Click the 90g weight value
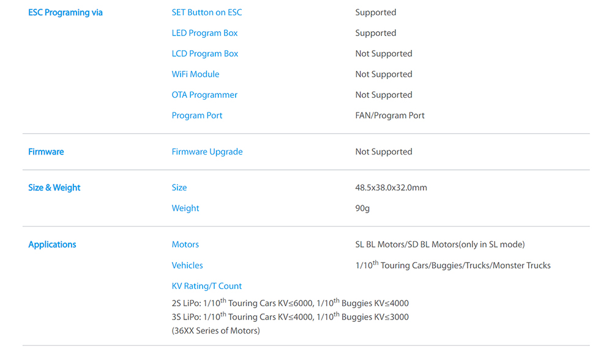This screenshot has width=612, height=350. [x=362, y=208]
